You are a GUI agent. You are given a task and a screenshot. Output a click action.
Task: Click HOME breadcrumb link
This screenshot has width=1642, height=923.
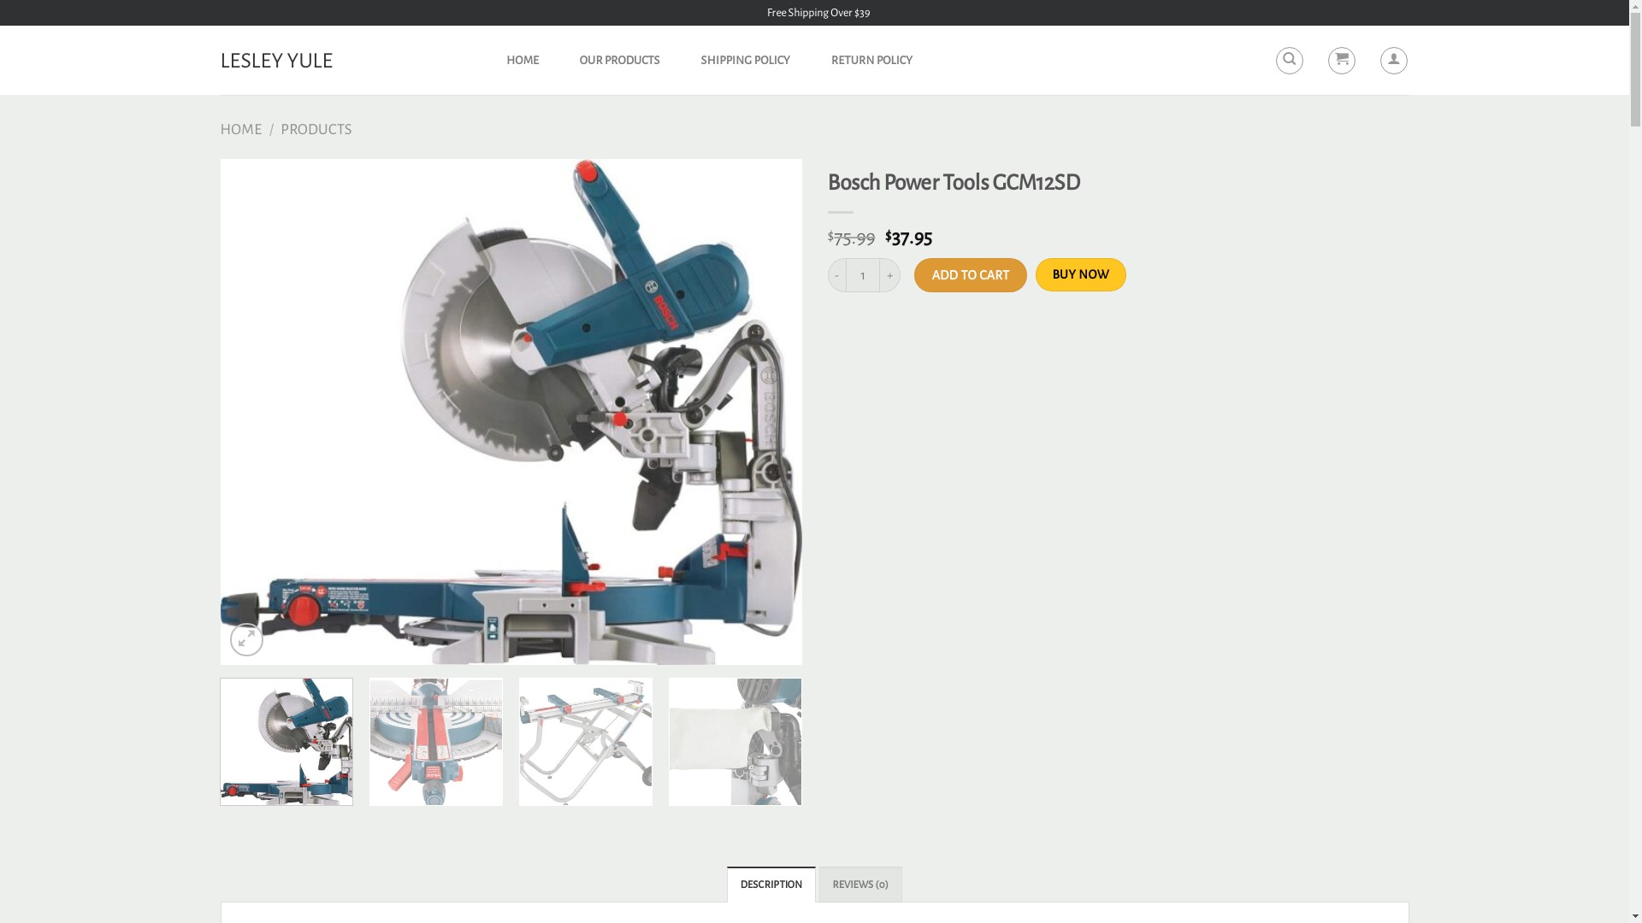(x=241, y=129)
